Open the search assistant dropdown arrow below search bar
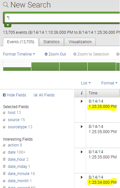The height and width of the screenshot is (188, 120). coord(8,25)
